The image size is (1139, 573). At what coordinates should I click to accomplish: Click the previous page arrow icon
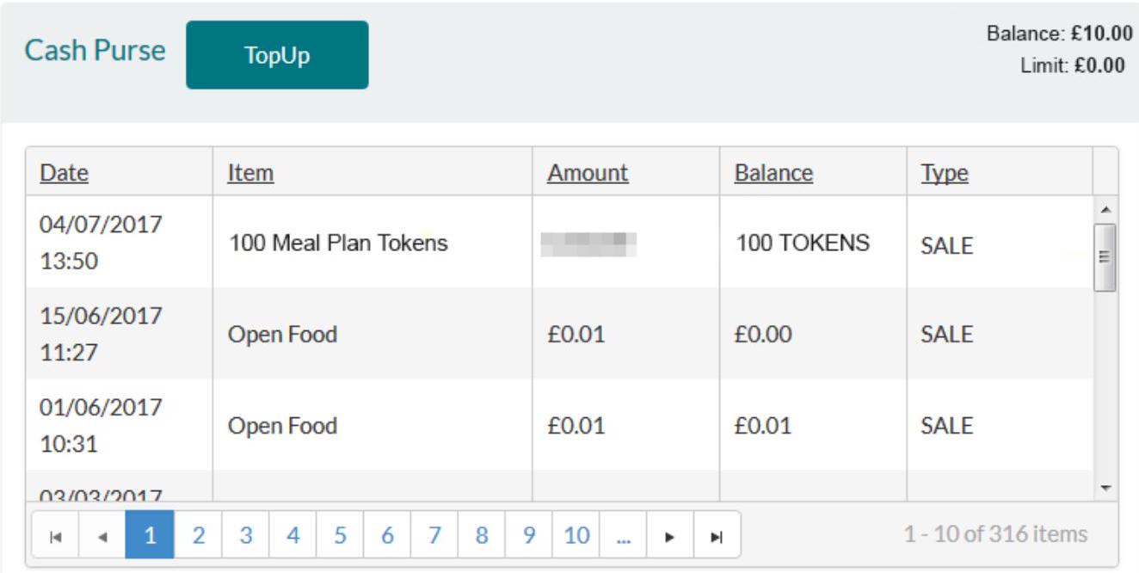(x=102, y=536)
